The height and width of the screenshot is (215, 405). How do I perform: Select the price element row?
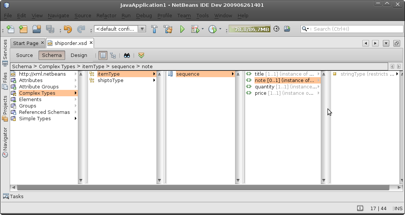(x=283, y=93)
